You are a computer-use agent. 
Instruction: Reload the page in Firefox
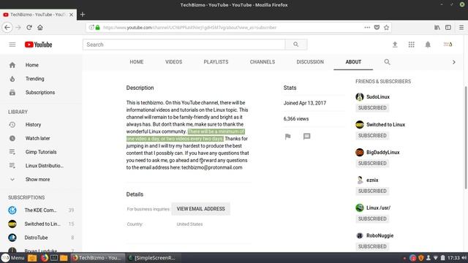(x=29, y=28)
